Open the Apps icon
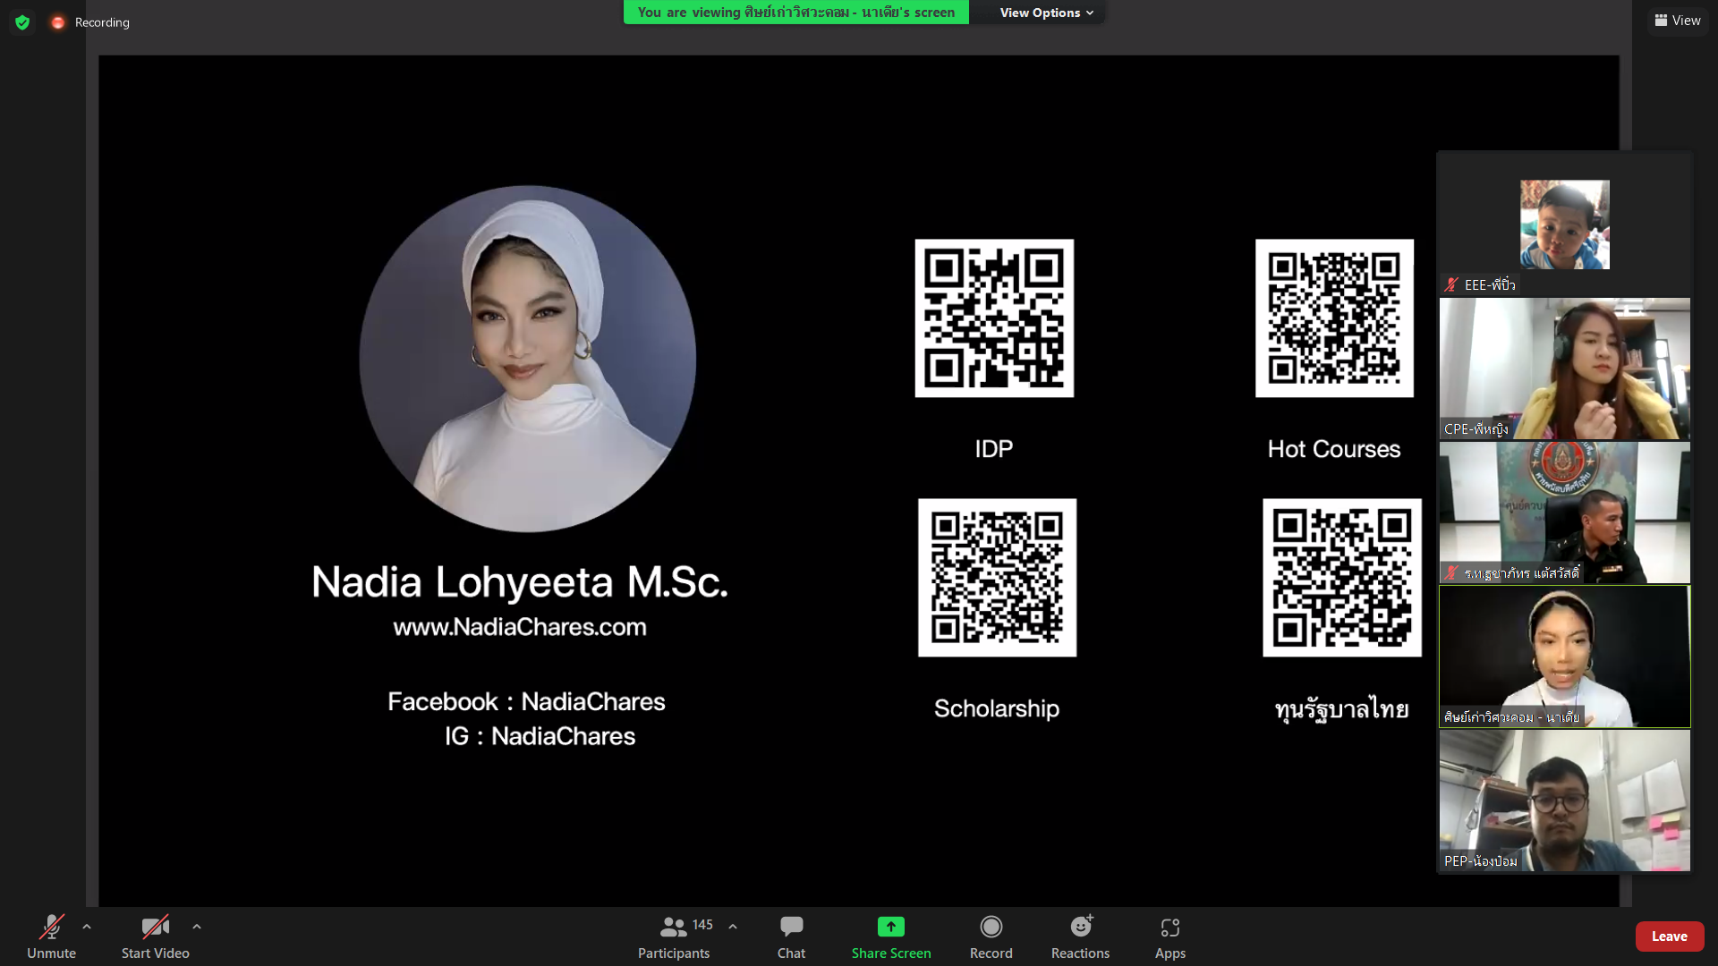 tap(1169, 927)
